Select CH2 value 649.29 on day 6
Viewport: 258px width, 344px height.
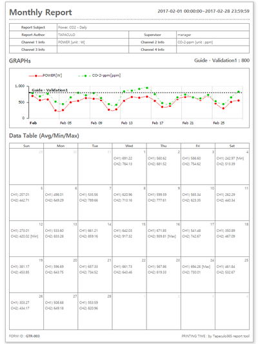pos(54,200)
